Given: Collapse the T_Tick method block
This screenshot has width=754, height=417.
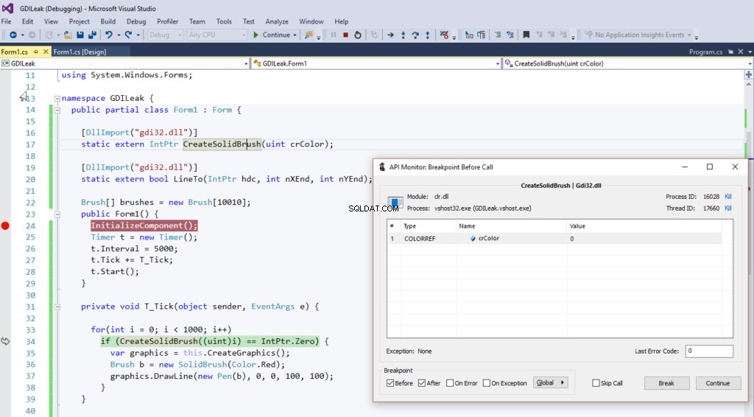Looking at the screenshot, I should [57, 306].
